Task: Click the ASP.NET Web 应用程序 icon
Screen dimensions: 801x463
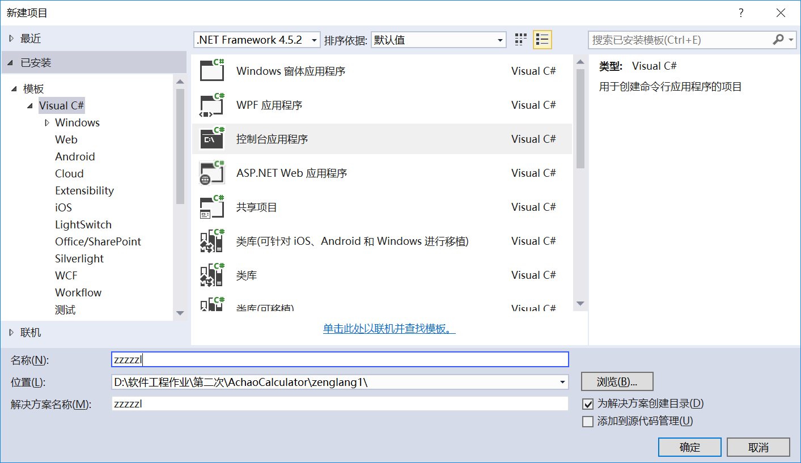Action: coord(213,173)
